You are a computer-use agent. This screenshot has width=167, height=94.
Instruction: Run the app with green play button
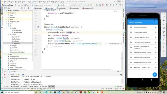coord(85,5)
